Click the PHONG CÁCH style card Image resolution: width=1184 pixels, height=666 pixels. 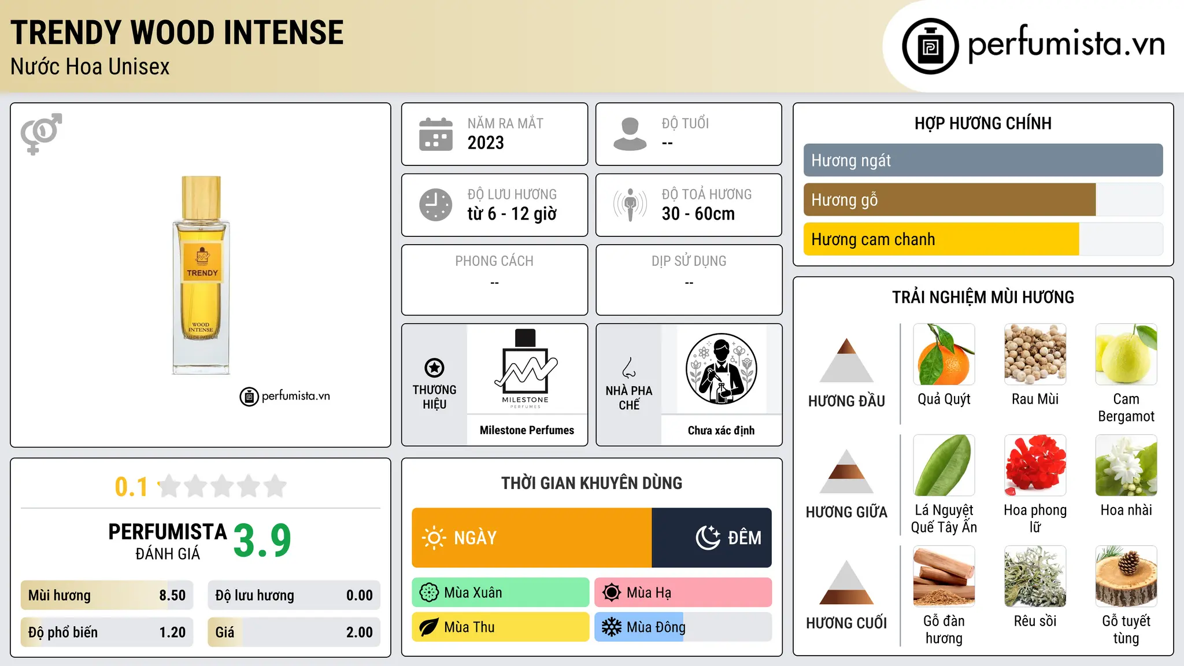494,280
